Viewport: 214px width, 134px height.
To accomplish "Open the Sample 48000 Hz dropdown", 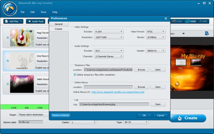I will click(156, 51).
